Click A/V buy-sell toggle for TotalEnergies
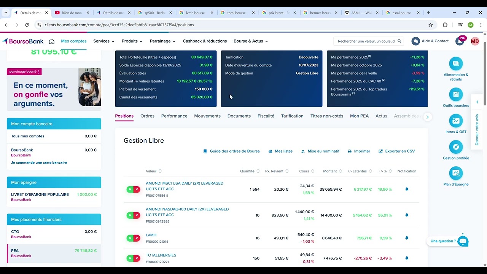 tap(133, 258)
